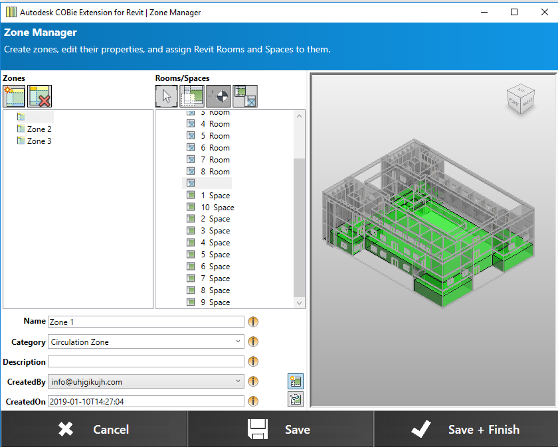The image size is (558, 447).
Task: Click the info icon beside CreatedOn field
Action: pos(253,401)
